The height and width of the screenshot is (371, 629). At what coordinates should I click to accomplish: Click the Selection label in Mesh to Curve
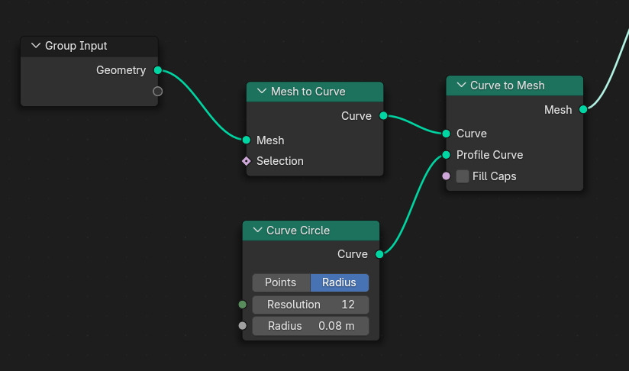[280, 161]
